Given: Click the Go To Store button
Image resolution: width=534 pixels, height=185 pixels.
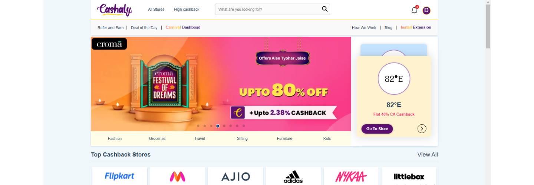Looking at the screenshot, I should click(377, 129).
